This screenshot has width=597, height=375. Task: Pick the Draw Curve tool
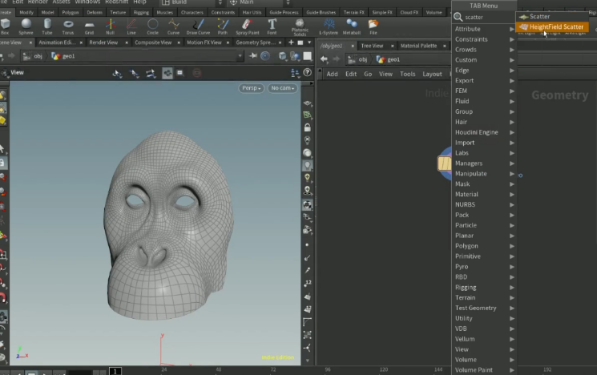197,25
